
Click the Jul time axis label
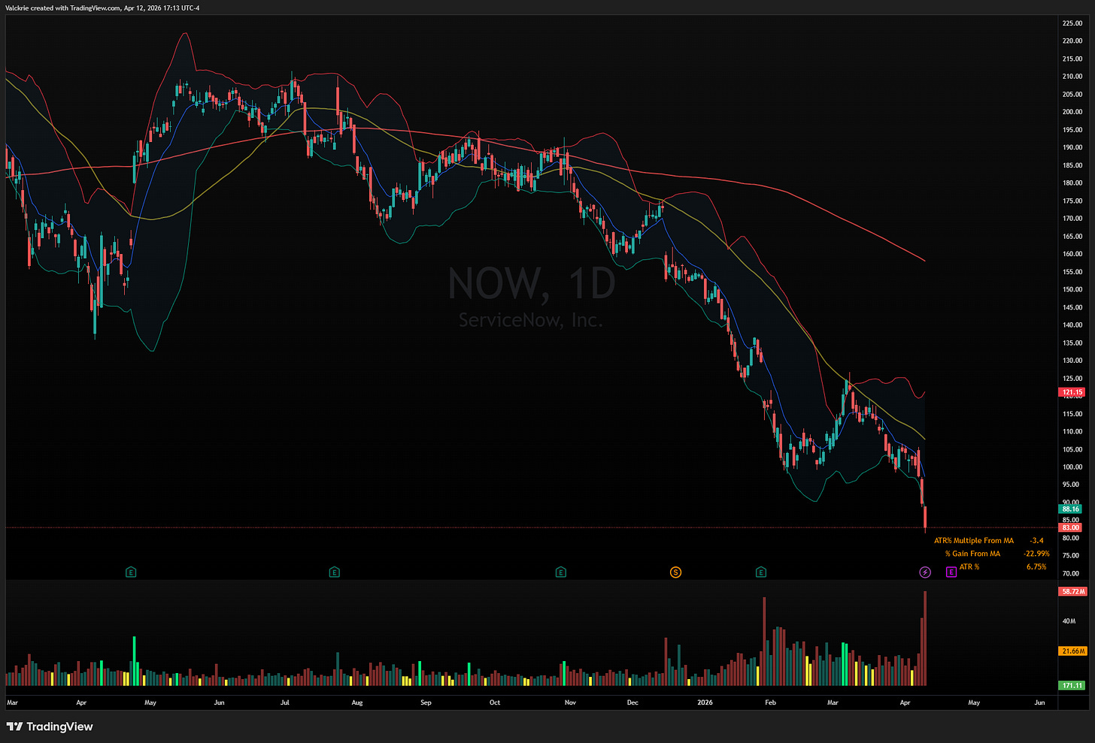tap(284, 703)
